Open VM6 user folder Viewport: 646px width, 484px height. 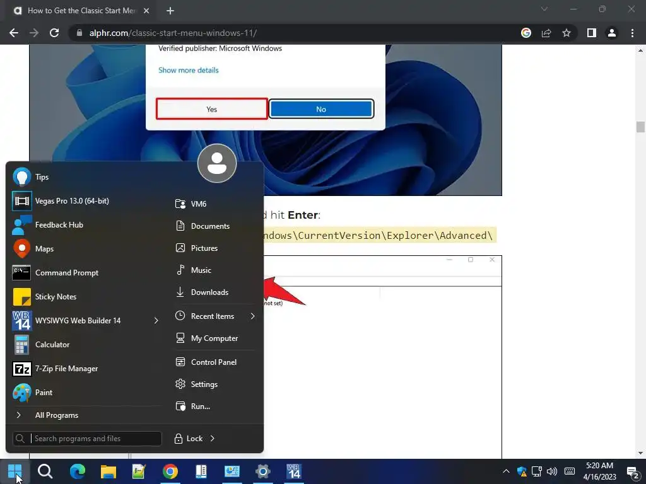[x=214, y=204]
